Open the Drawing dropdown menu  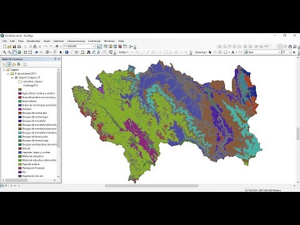201,52
